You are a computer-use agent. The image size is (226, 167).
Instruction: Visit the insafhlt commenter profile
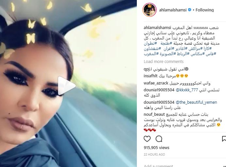(151, 76)
